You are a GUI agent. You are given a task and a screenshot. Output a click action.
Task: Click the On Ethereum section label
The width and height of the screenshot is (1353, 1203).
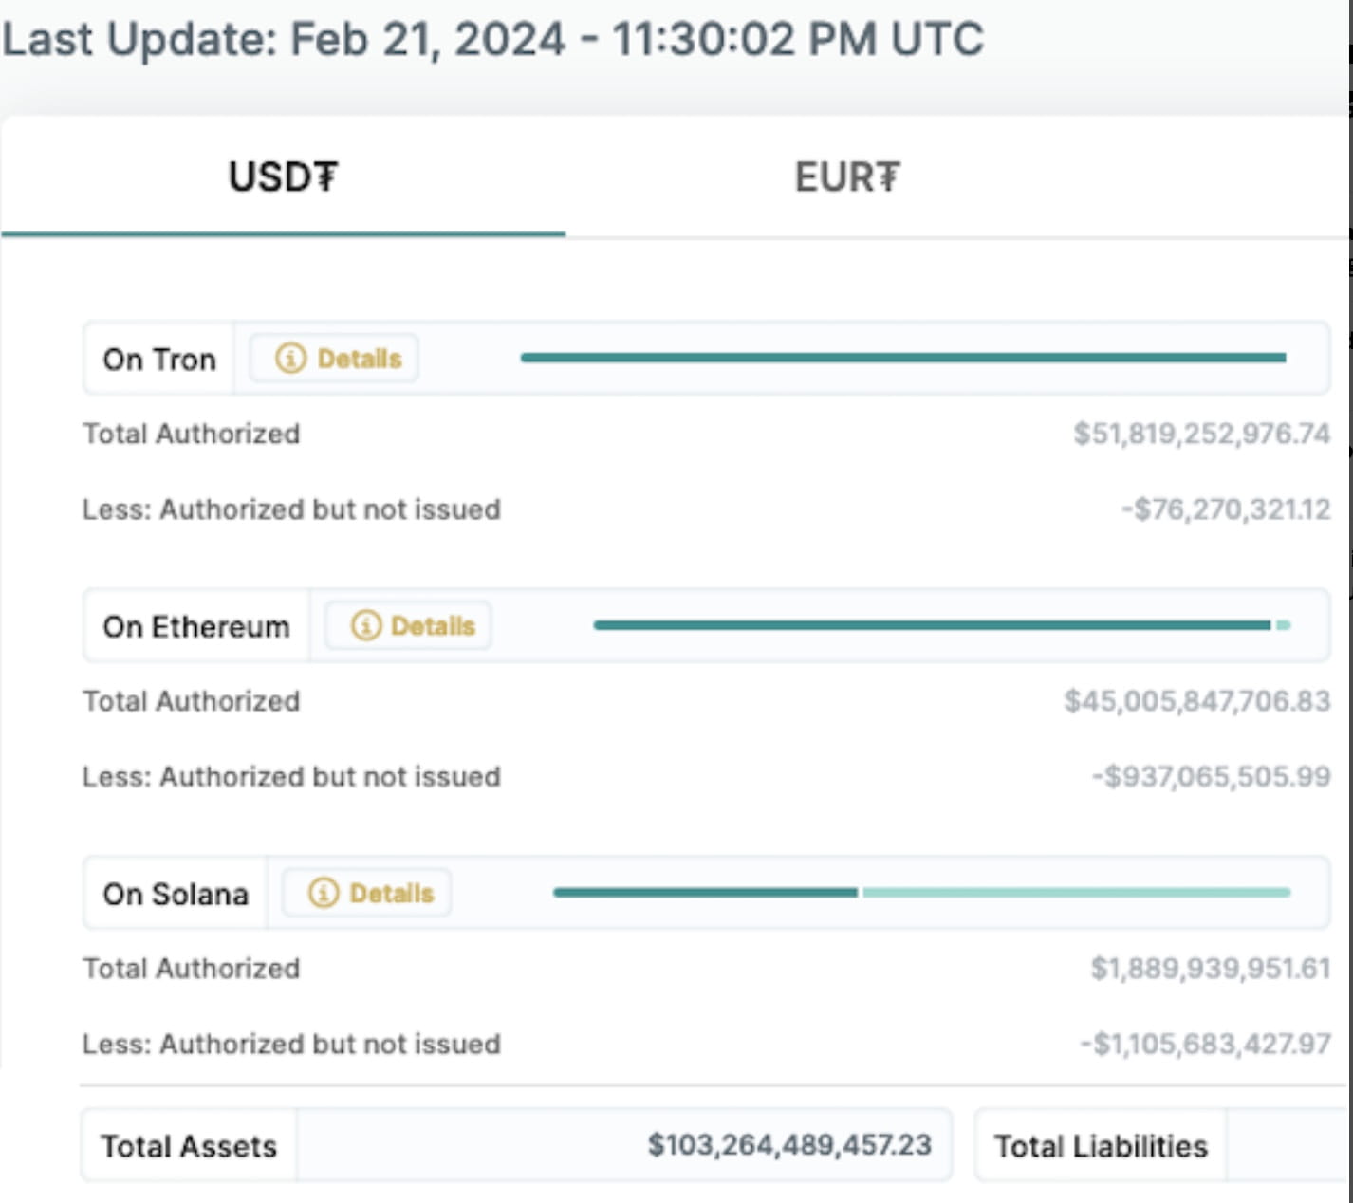[195, 625]
